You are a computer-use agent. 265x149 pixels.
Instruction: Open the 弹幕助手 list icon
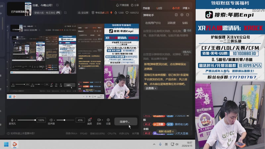176,15
